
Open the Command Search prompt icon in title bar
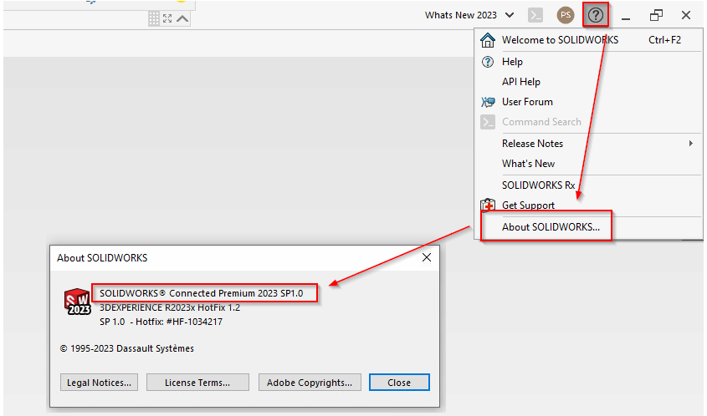535,15
